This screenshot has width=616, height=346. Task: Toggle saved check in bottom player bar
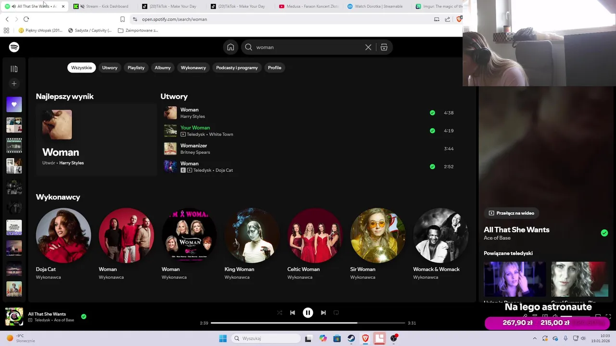(x=84, y=317)
